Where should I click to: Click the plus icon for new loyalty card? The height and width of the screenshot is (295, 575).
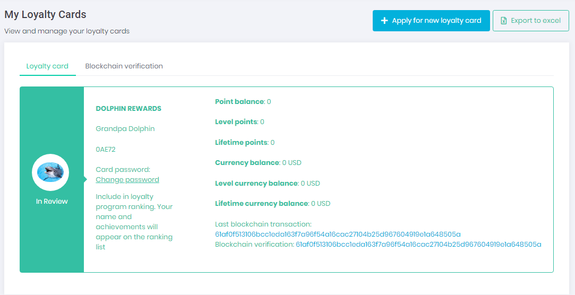tap(384, 21)
